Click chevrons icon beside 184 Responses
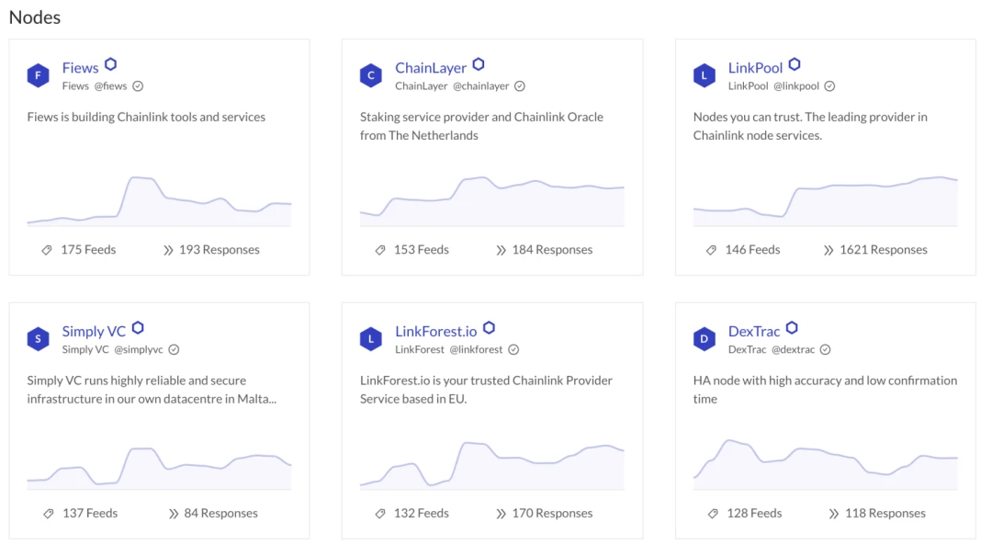The height and width of the screenshot is (556, 992). click(x=502, y=250)
